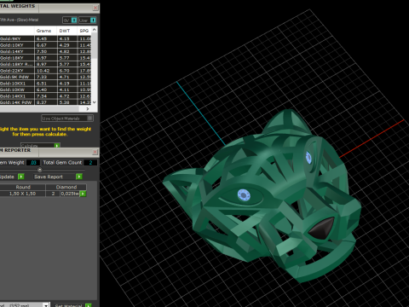This screenshot has height=307, width=409.
Task: Click scroll down arrow of weights table
Action: 95,102
